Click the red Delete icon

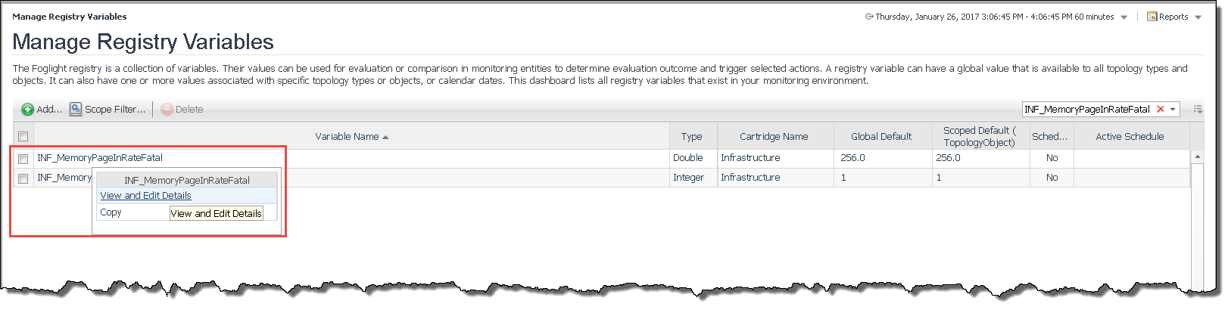pyautogui.click(x=167, y=110)
